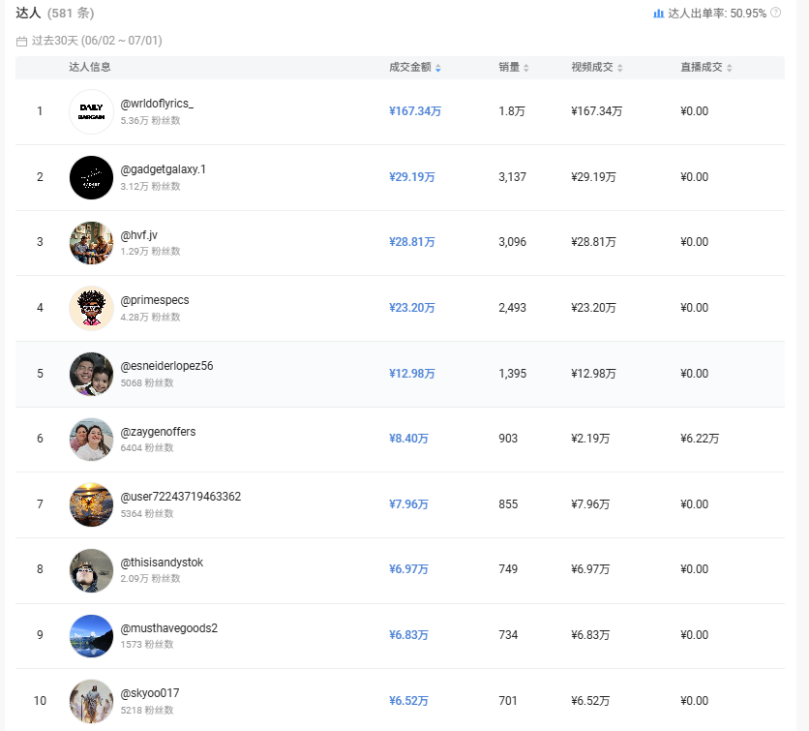
Task: Click sales value 734
Action: pos(508,635)
